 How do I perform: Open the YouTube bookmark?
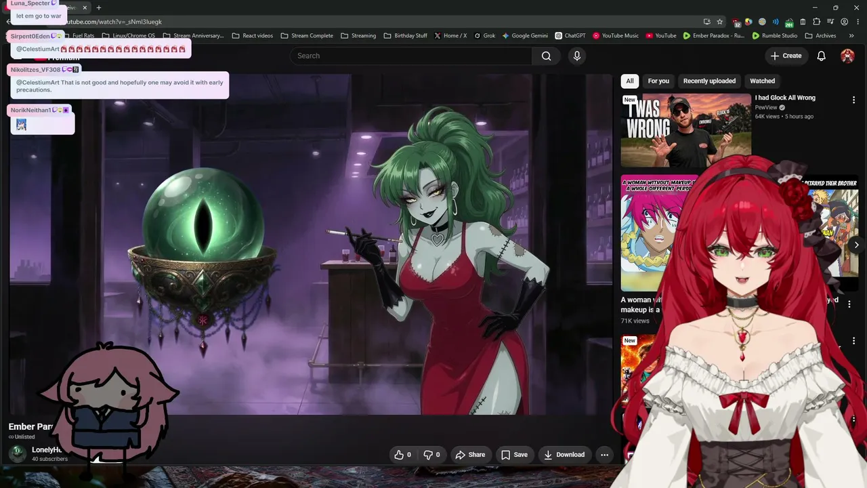click(x=661, y=36)
